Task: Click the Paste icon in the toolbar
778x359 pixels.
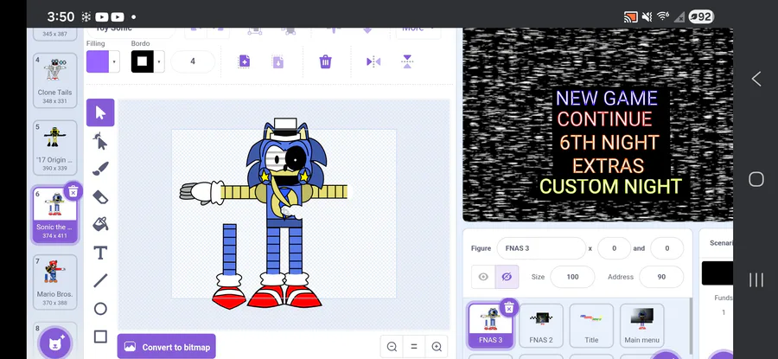Action: pyautogui.click(x=277, y=61)
